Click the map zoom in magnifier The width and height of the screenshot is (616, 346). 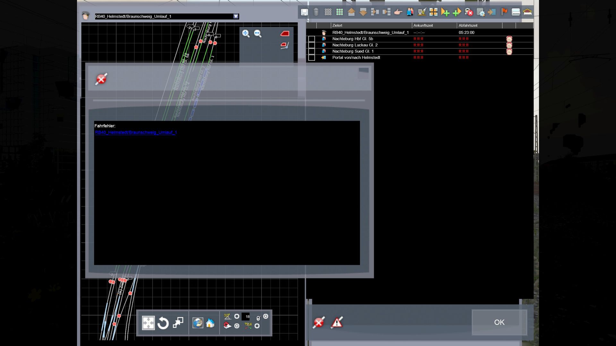point(246,34)
